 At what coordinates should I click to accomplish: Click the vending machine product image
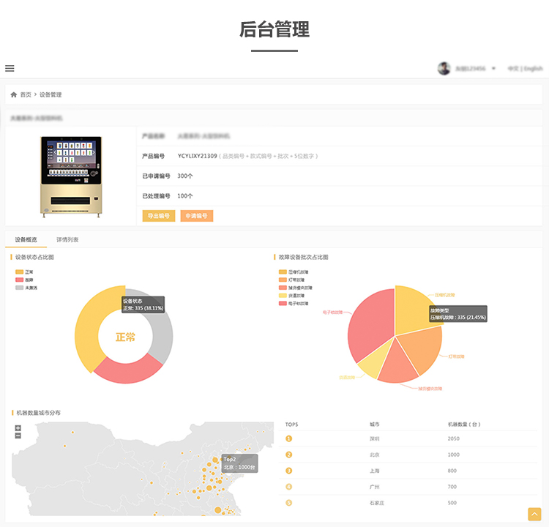click(70, 176)
